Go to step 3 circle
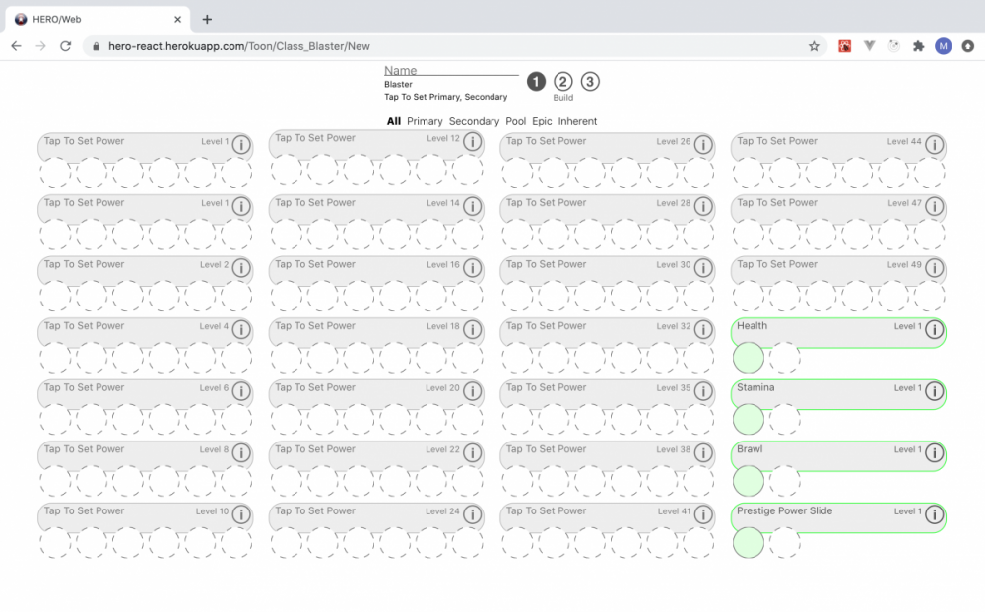This screenshot has height=612, width=985. [x=589, y=82]
